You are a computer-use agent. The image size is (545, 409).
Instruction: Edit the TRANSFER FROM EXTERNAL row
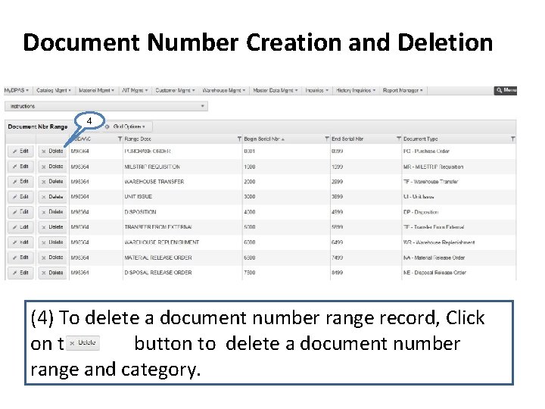tap(20, 227)
